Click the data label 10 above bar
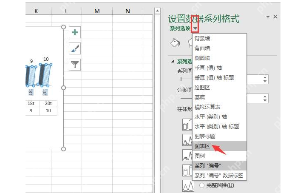The image size is (306, 193). click(46, 59)
